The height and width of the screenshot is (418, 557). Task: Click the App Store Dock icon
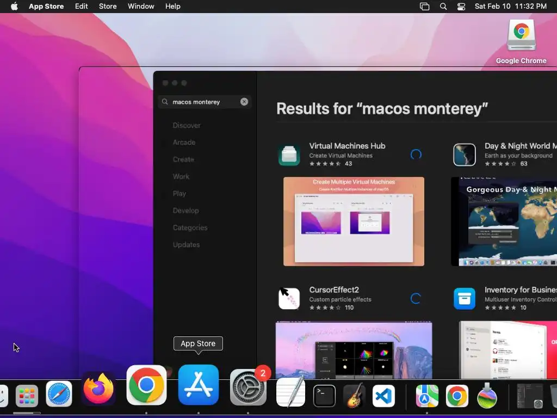click(x=198, y=385)
